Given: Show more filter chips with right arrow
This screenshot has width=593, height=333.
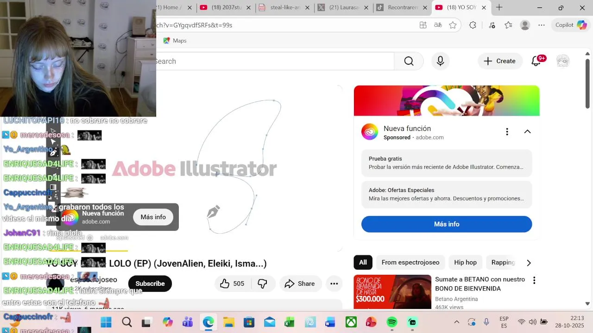Looking at the screenshot, I should 529,263.
